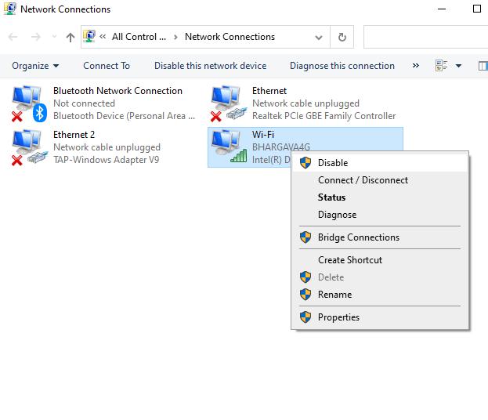
Task: Expand hidden breadcrumb path chevrons
Action: 103,37
